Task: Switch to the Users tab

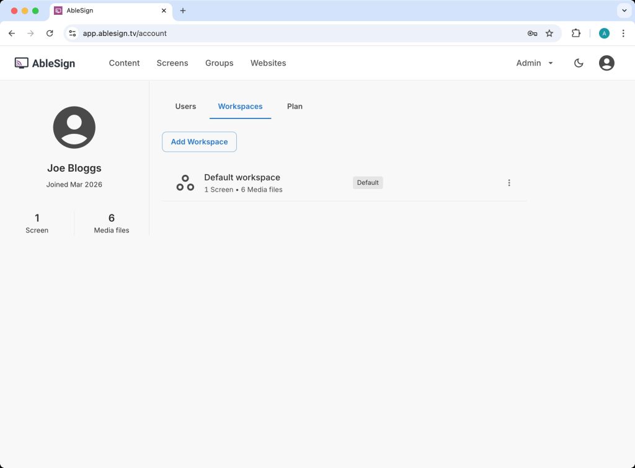Action: click(x=185, y=107)
